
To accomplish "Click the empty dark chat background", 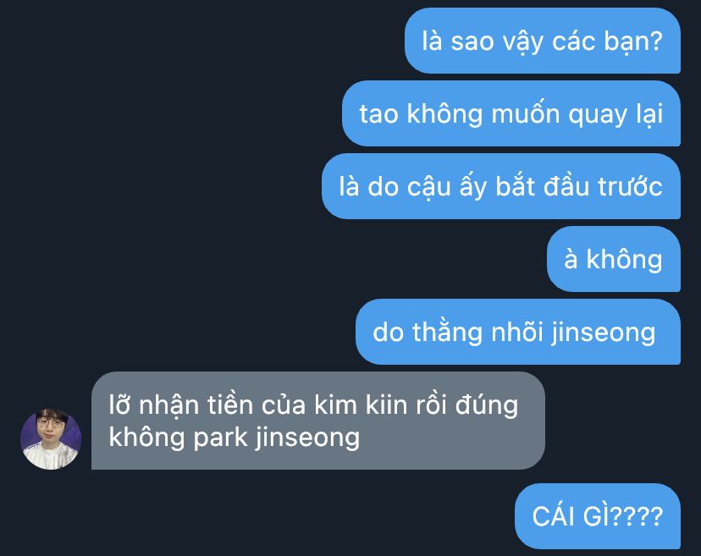I will [179, 179].
